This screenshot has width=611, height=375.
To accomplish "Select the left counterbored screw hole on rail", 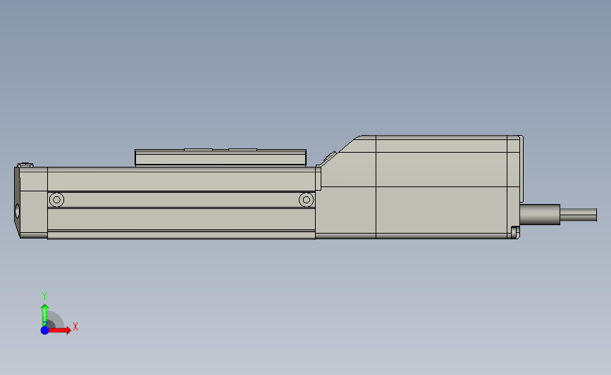I will point(57,200).
